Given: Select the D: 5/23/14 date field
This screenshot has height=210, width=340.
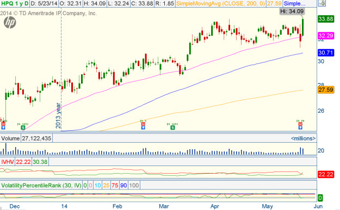Looking at the screenshot, I should point(44,3).
